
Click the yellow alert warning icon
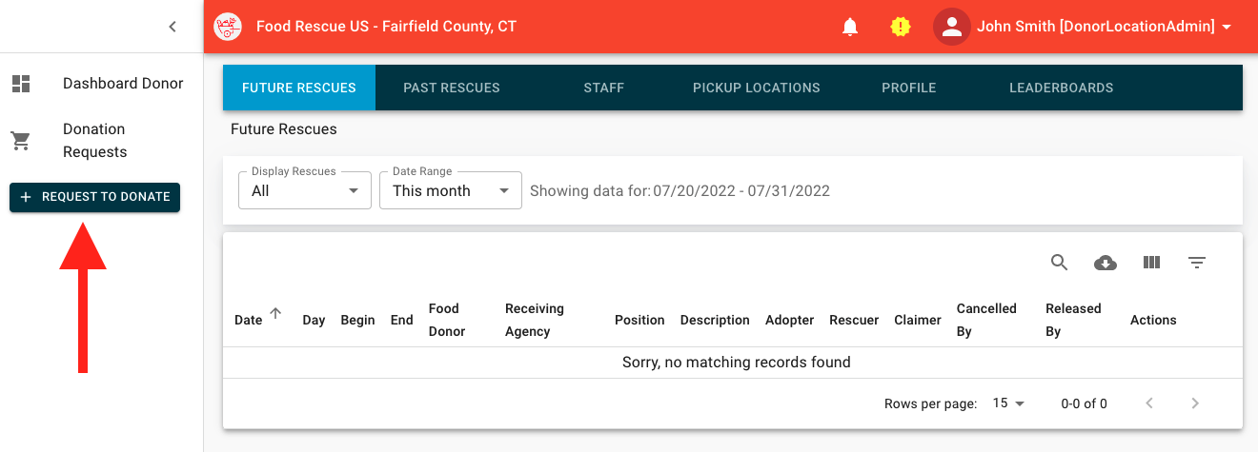[901, 27]
